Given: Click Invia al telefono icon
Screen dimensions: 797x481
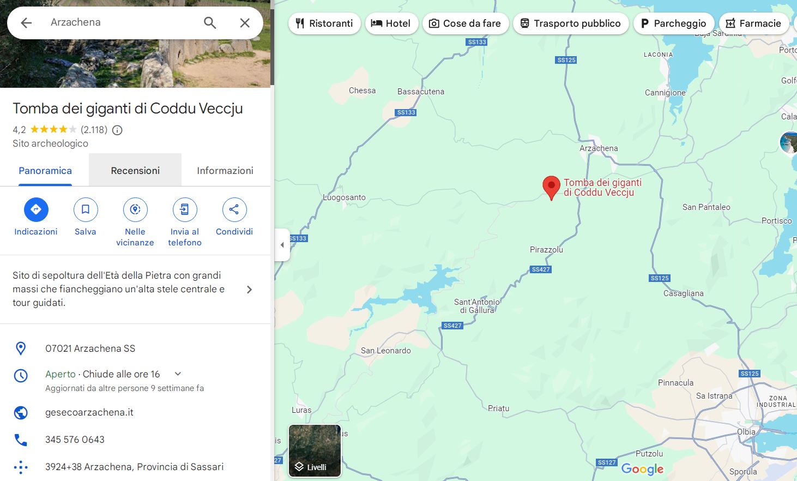Looking at the screenshot, I should click(185, 209).
